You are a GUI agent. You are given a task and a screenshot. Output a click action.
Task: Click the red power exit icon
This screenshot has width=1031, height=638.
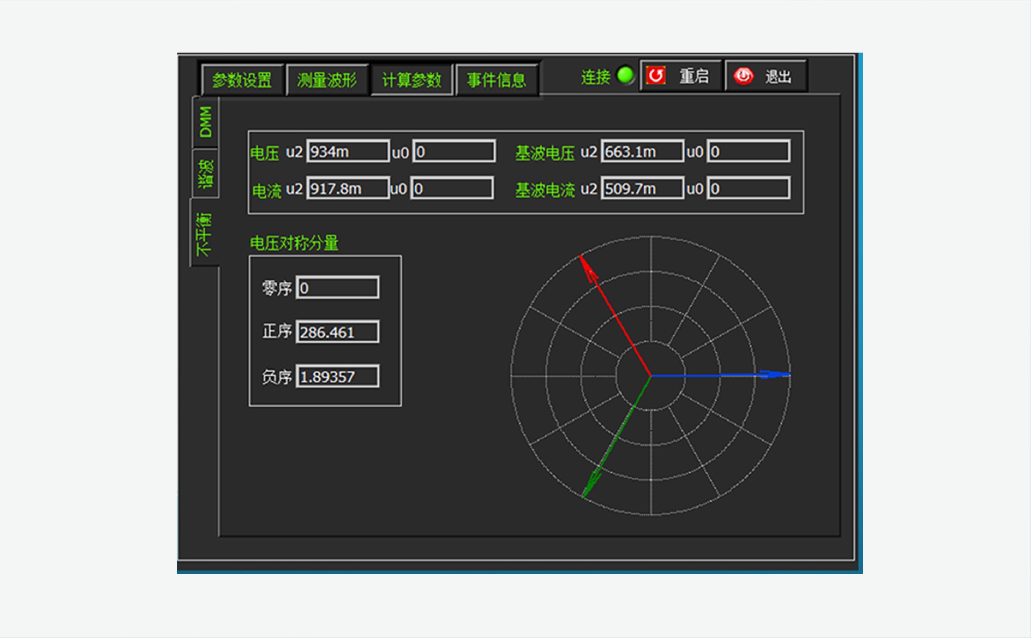[x=744, y=76]
